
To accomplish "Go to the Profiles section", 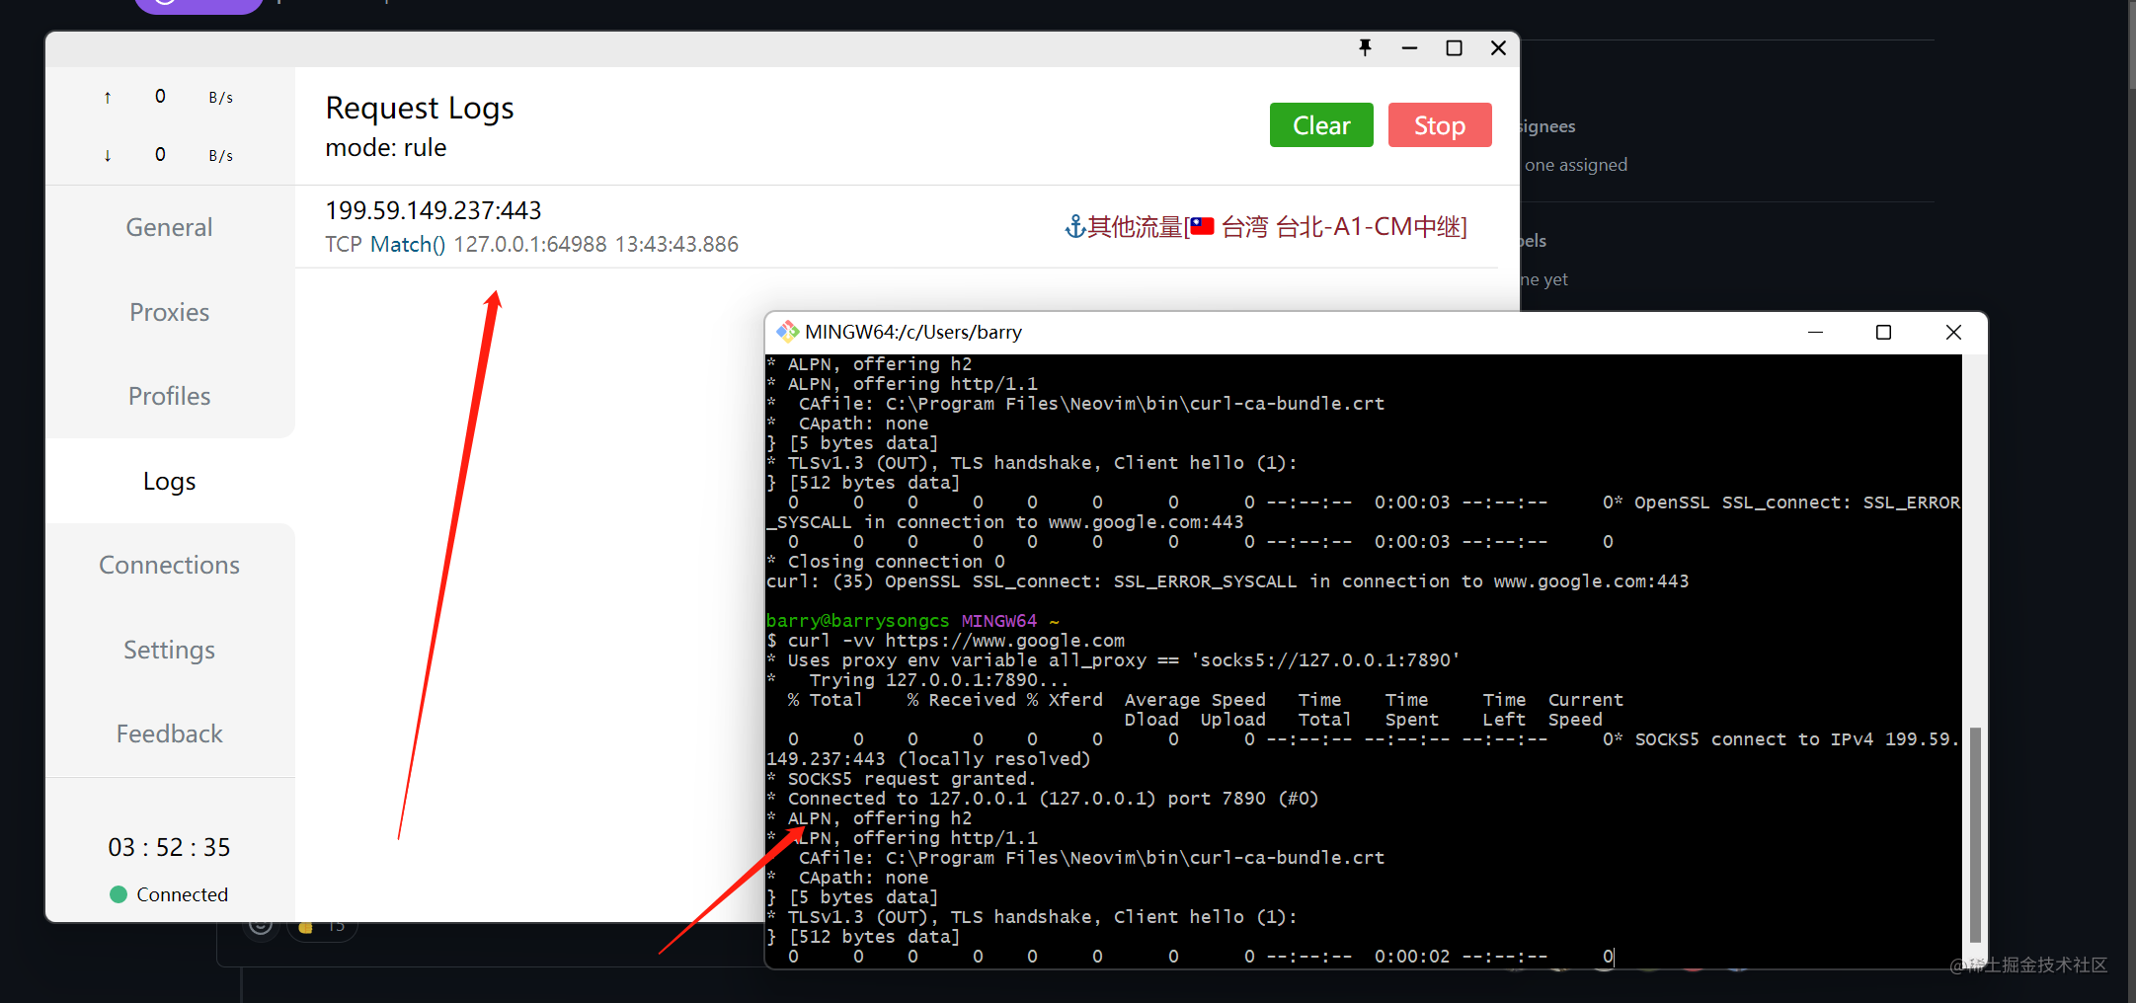I will 169,396.
